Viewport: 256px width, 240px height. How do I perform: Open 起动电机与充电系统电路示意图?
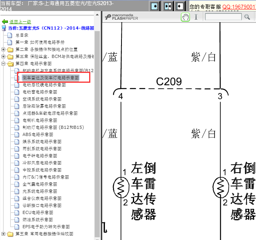tap(58, 71)
